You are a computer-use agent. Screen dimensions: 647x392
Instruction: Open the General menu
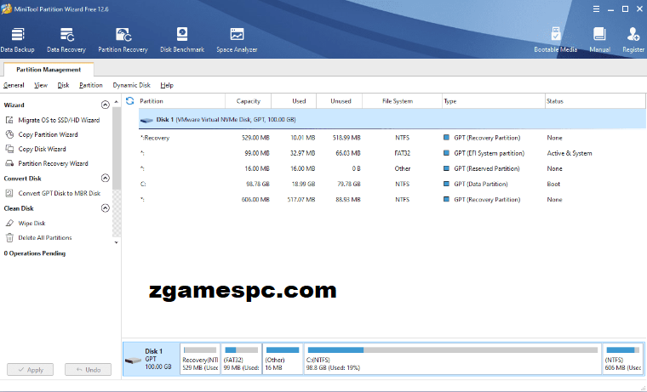14,85
